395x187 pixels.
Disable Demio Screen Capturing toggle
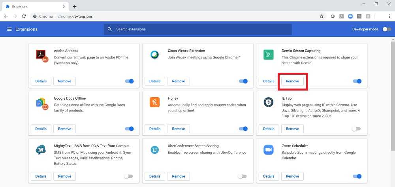click(x=357, y=81)
